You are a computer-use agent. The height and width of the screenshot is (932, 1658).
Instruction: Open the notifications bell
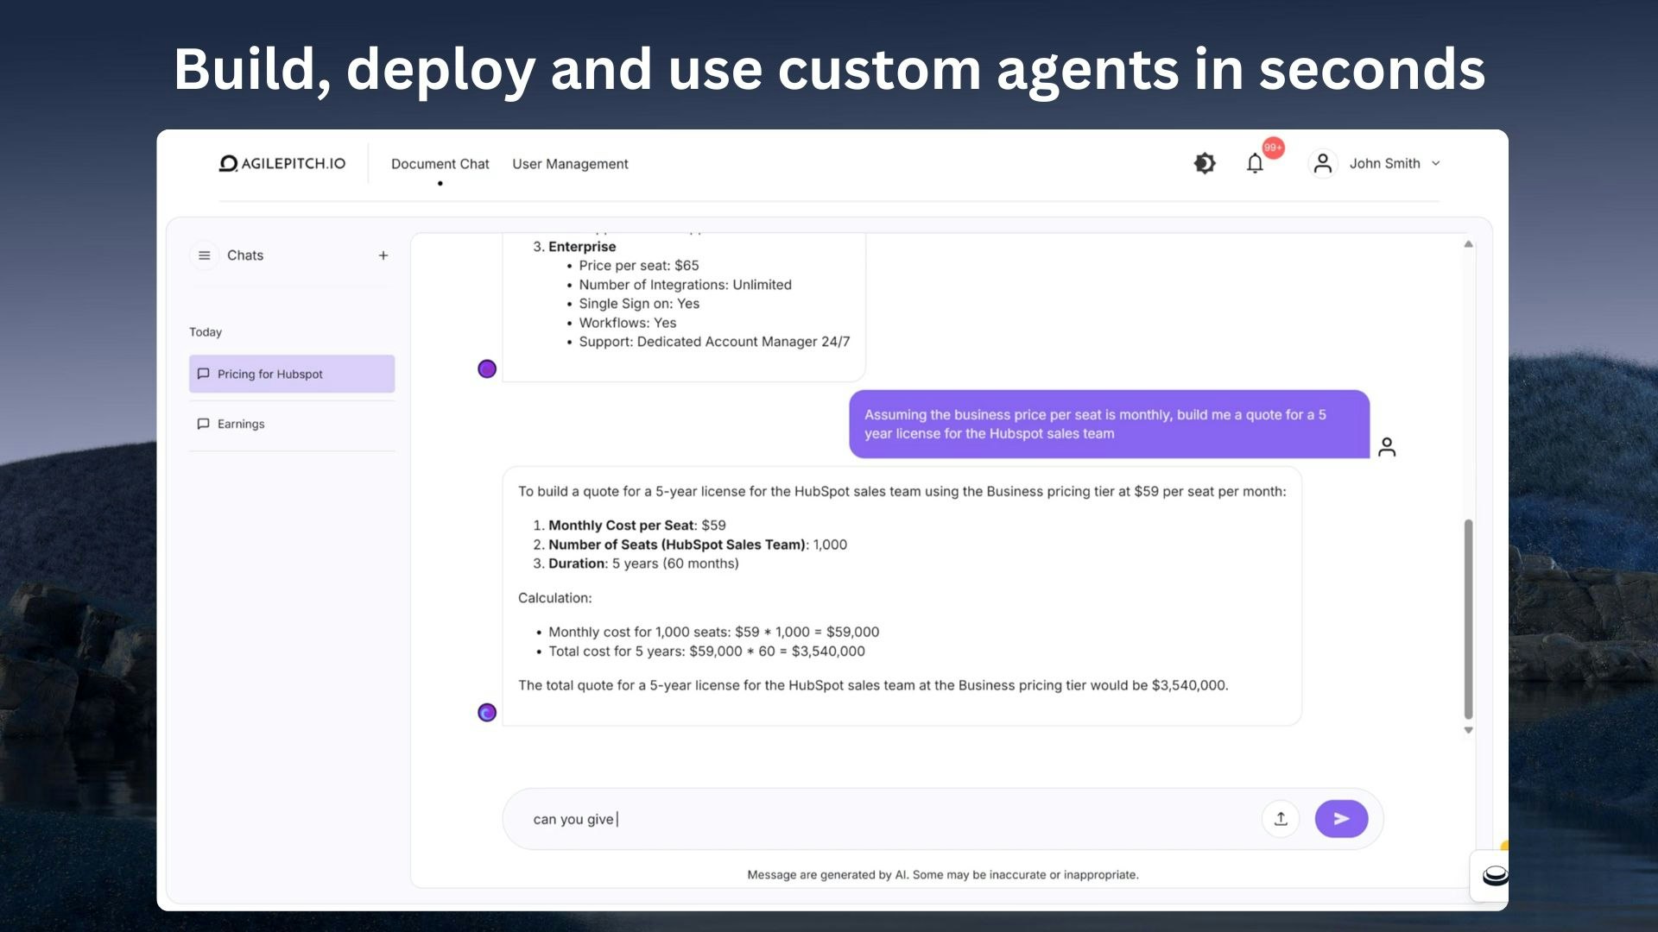(x=1255, y=163)
